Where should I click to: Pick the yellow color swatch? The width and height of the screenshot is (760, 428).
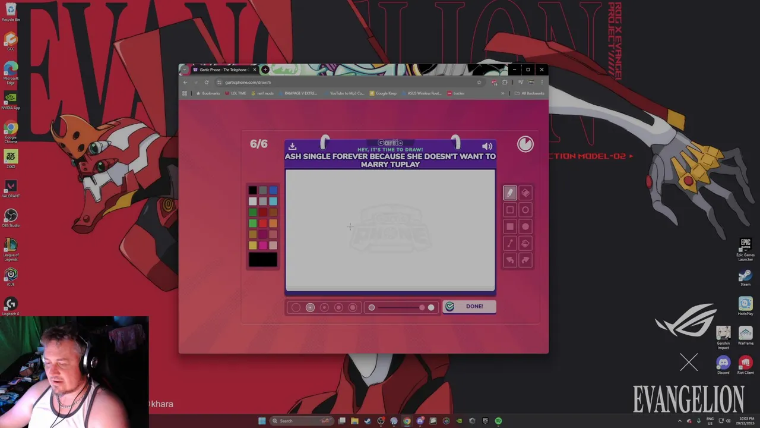point(252,246)
